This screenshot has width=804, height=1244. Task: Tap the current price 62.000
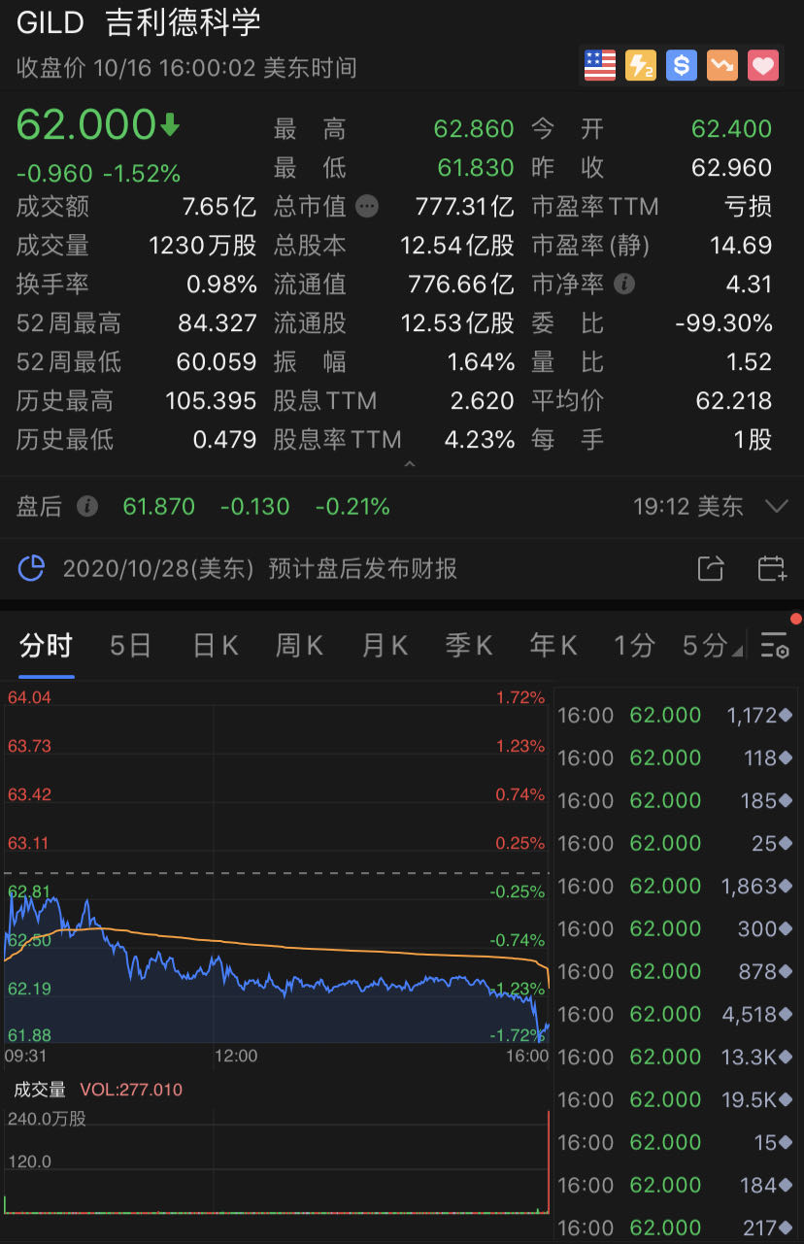point(86,125)
